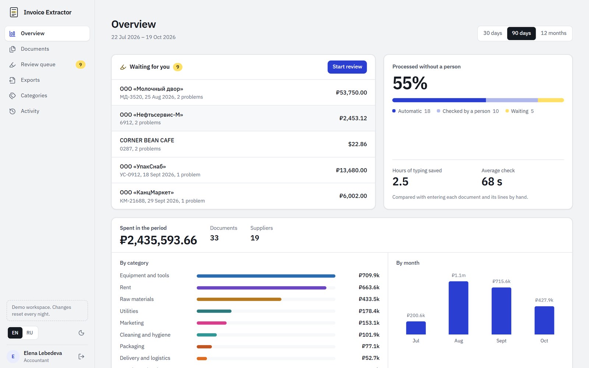Screen dimensions: 589x368
Task: Click the Start review button
Action: coord(347,67)
